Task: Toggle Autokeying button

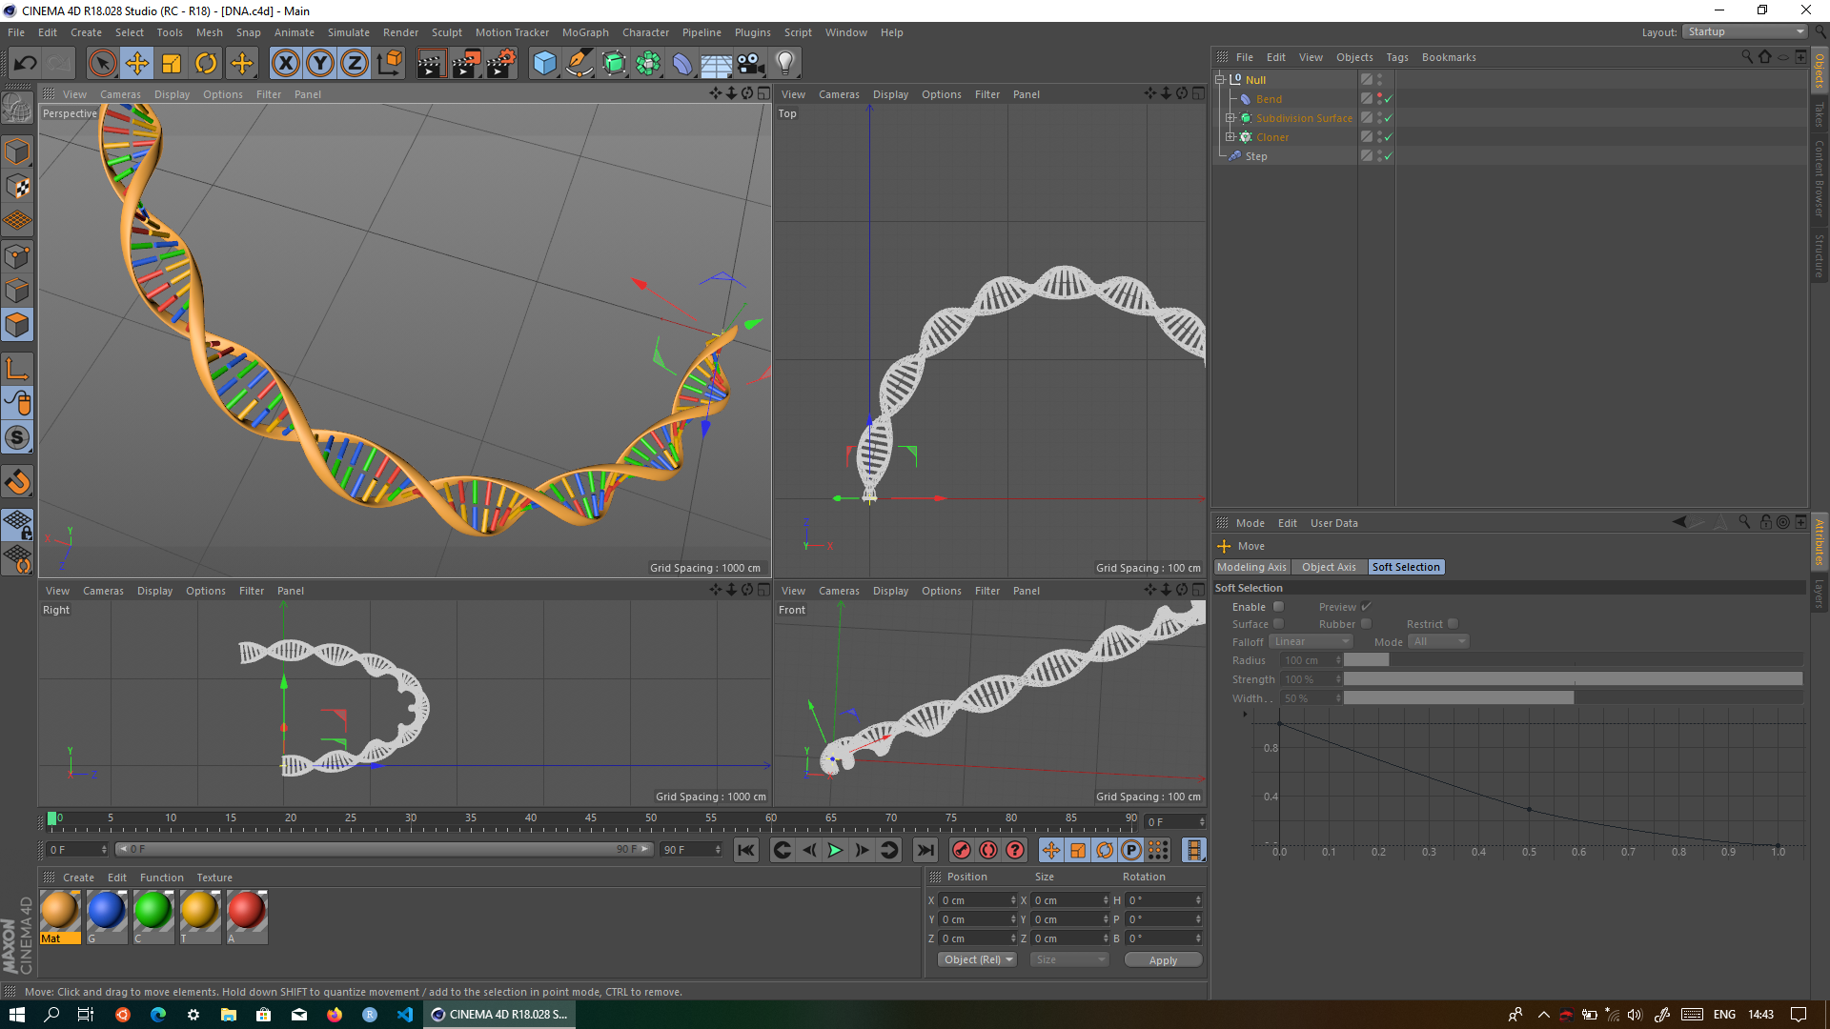Action: pyautogui.click(x=988, y=850)
